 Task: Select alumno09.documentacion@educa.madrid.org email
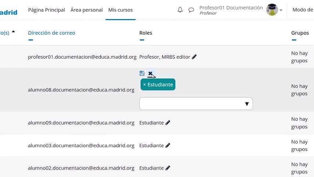(x=81, y=122)
